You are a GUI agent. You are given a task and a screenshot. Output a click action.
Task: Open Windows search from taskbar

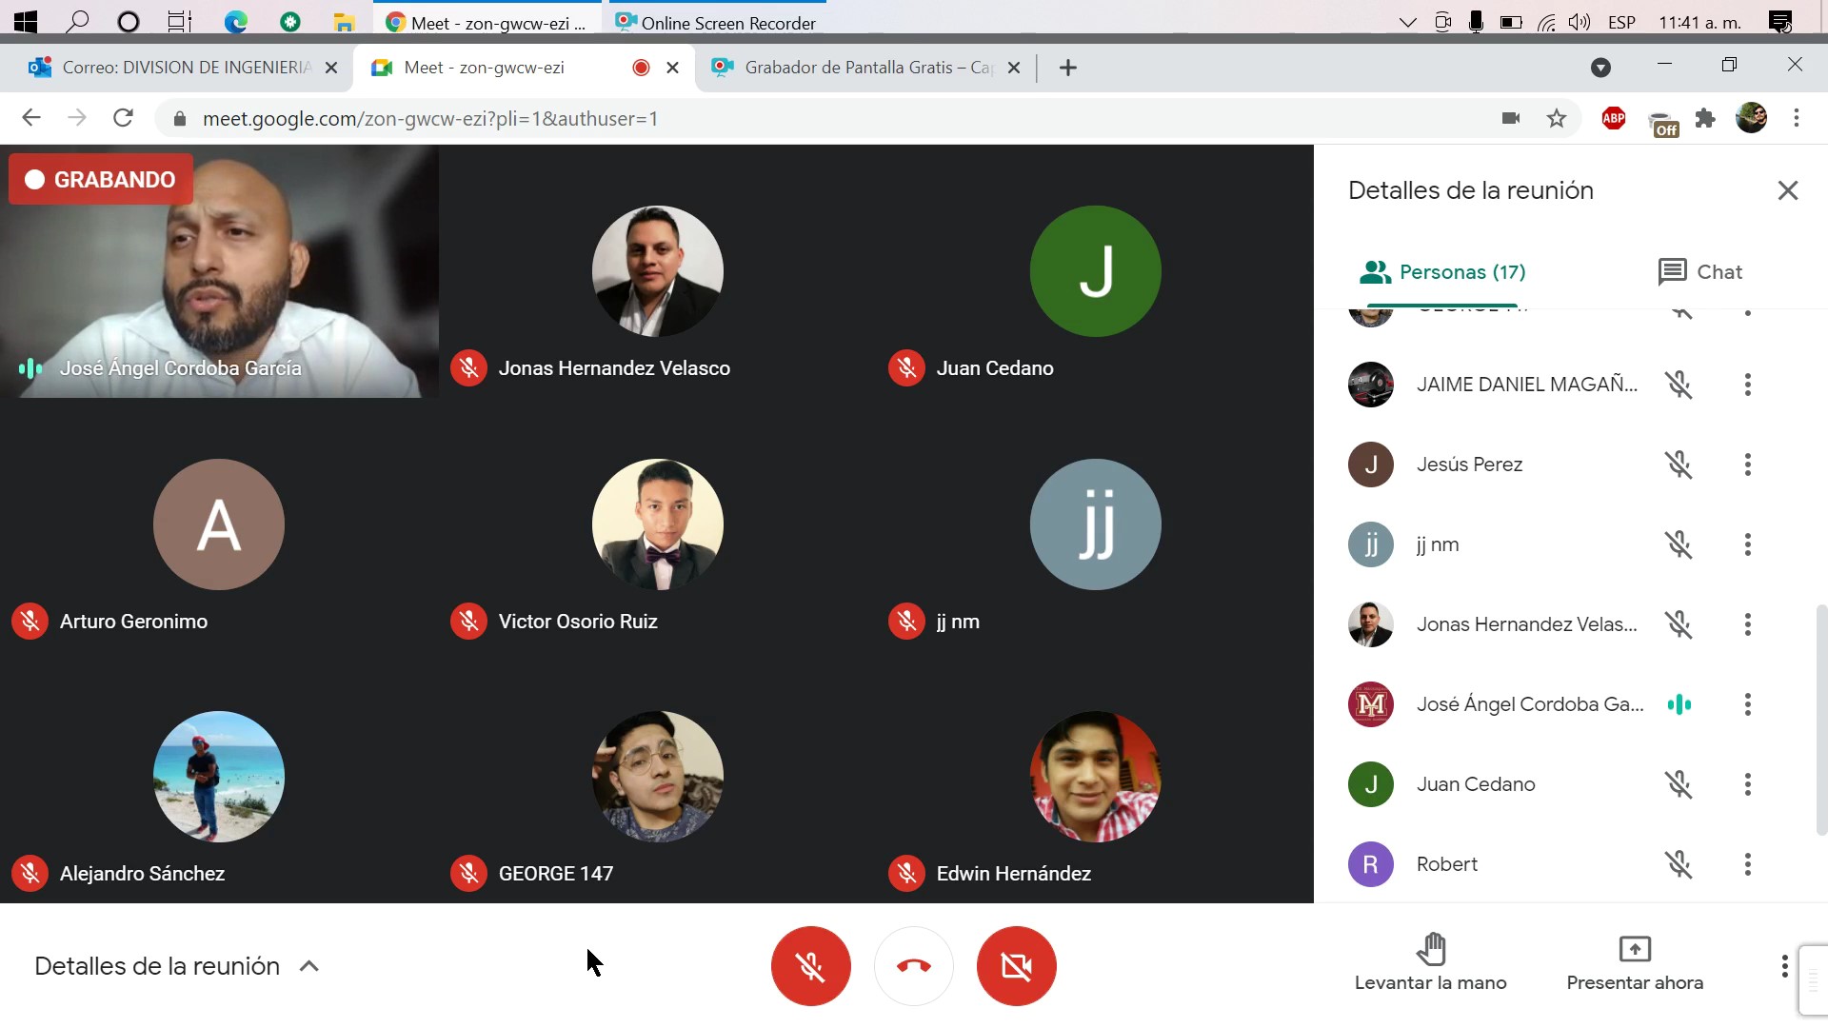pyautogui.click(x=78, y=22)
